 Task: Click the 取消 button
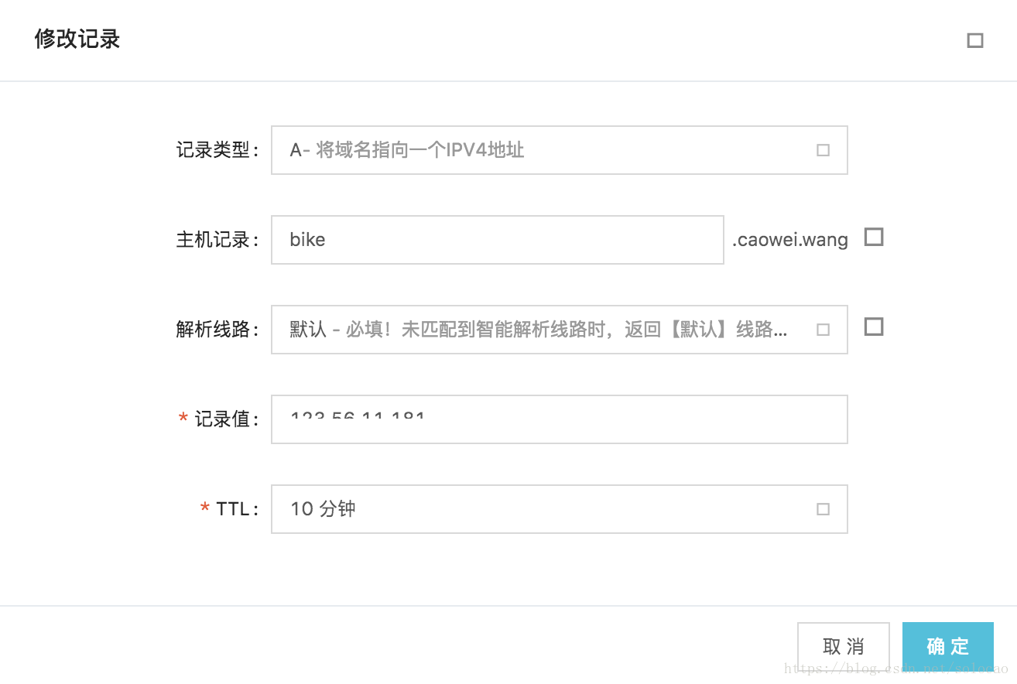(x=844, y=646)
